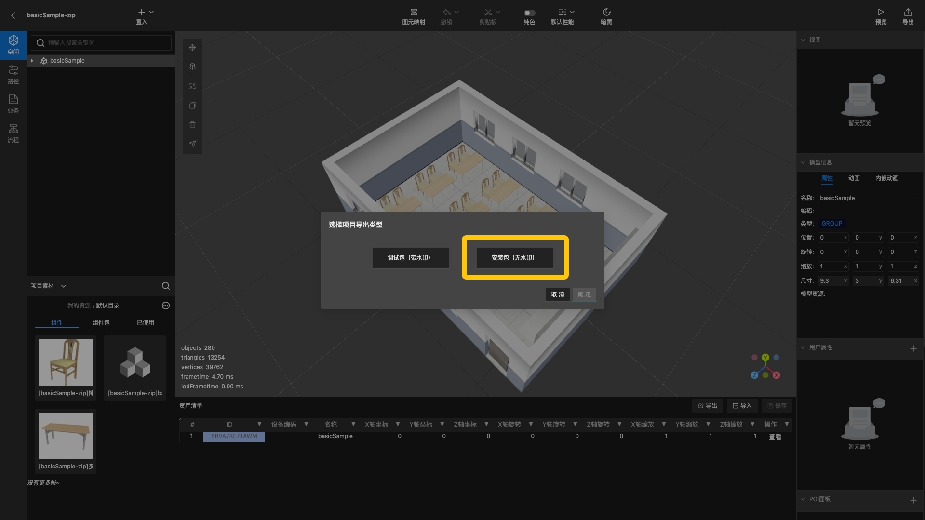Click the red X axis gizmo handle
Image resolution: width=925 pixels, height=520 pixels.
(776, 375)
